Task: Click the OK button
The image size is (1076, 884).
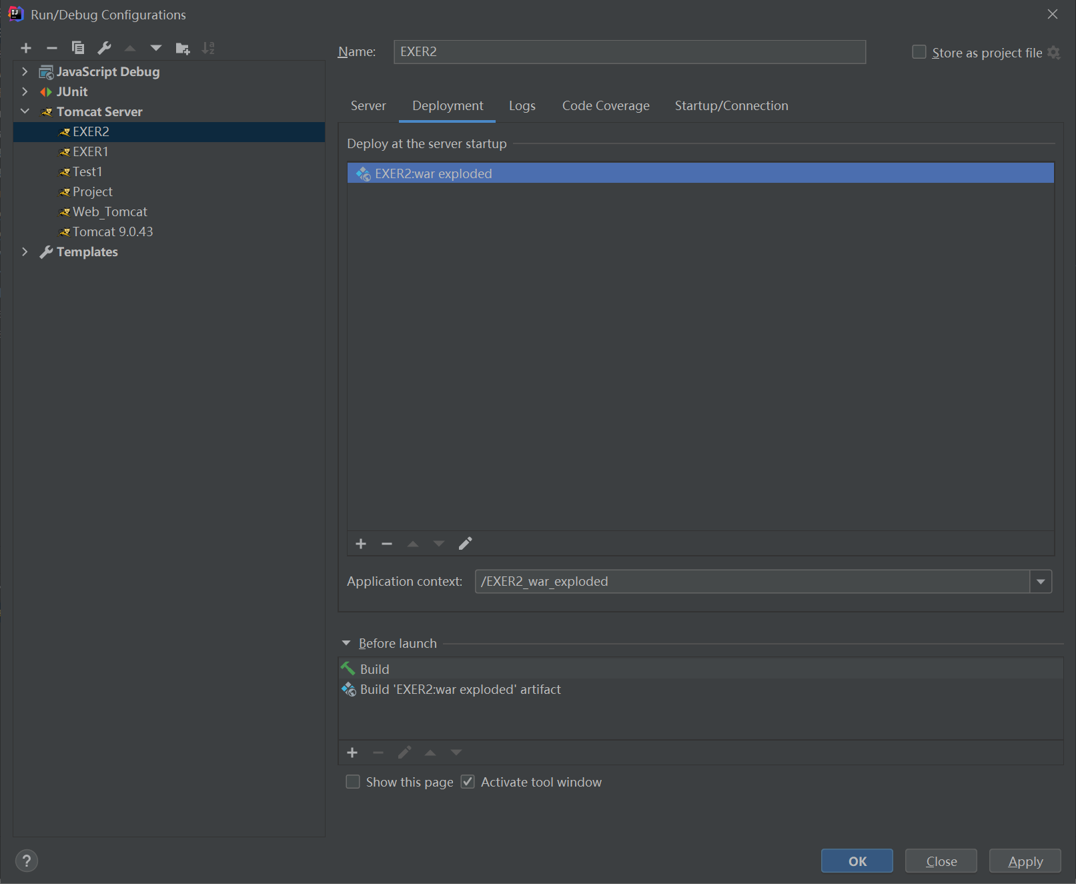Action: coord(857,861)
